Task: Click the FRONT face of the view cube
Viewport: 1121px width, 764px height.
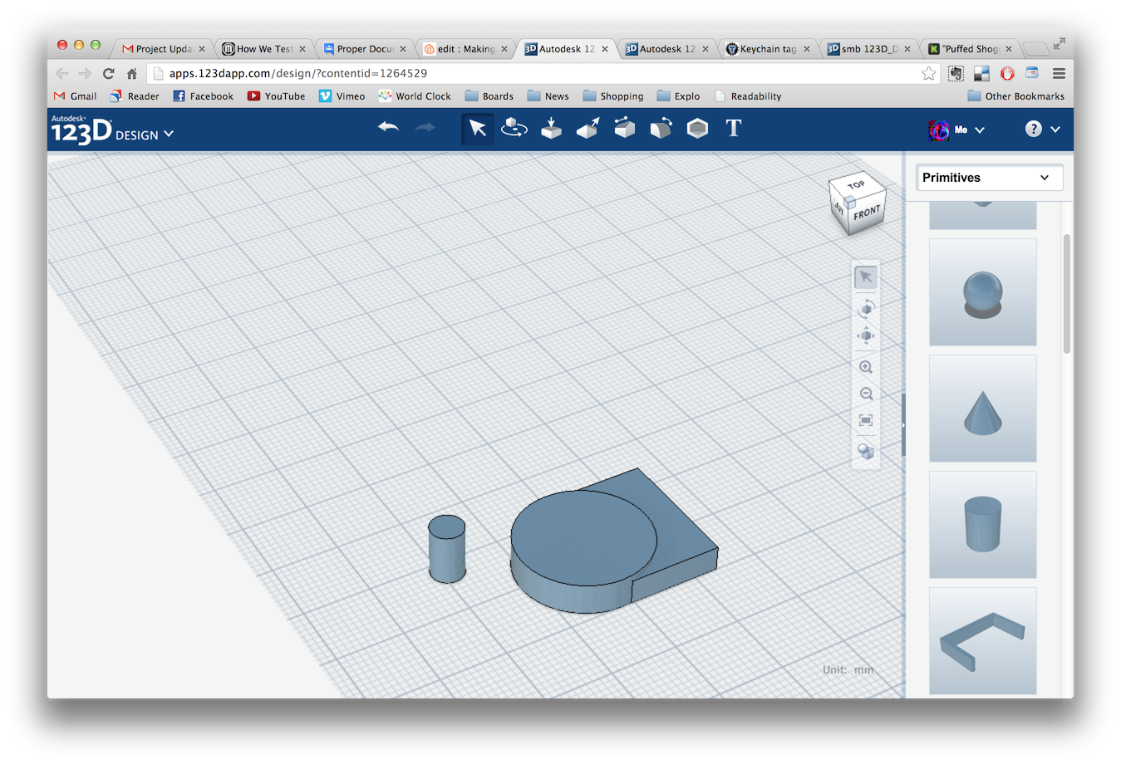Action: (x=867, y=213)
